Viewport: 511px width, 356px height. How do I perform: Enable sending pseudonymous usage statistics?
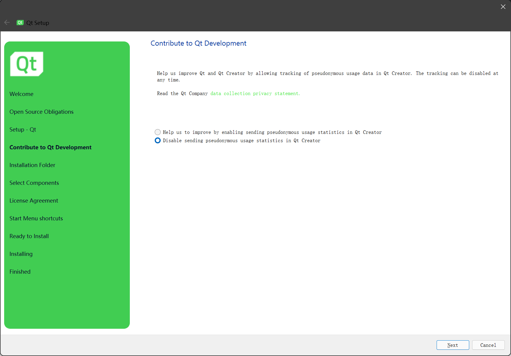point(157,132)
